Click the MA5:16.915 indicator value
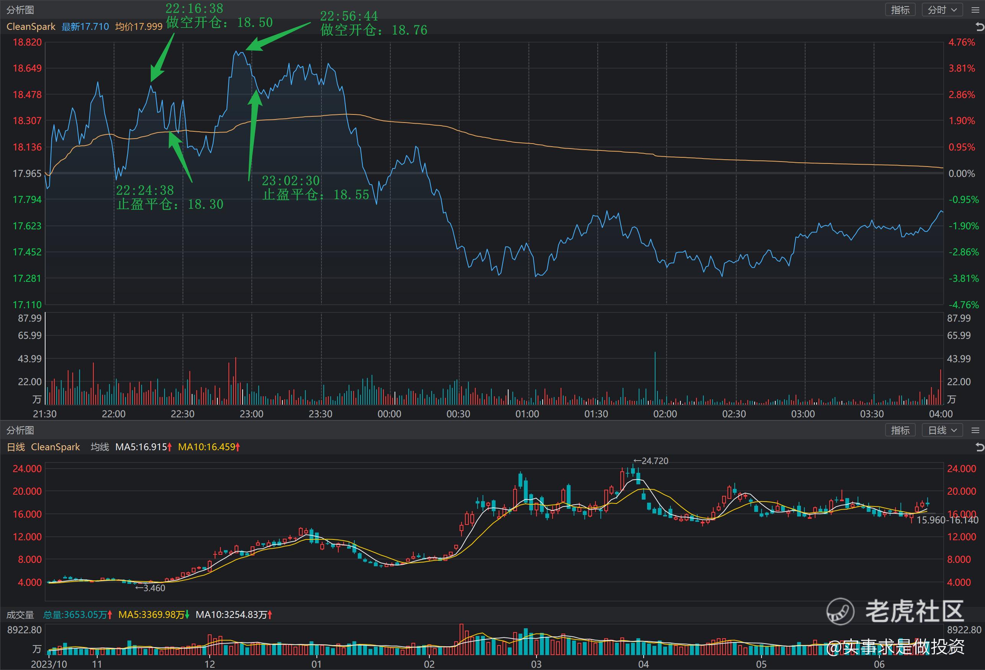 [144, 447]
